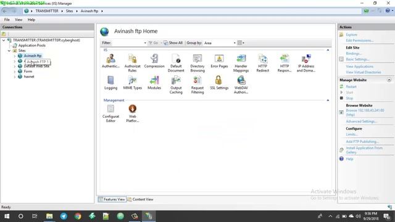
Task: Open Task View on taskbar
Action: coord(35,216)
